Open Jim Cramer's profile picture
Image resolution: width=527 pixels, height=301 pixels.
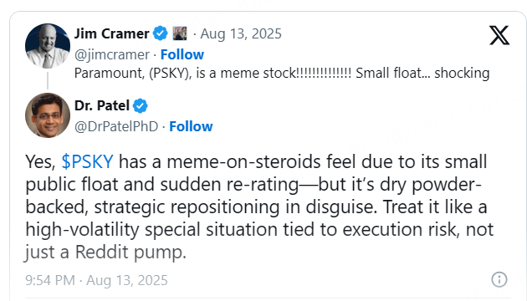pyautogui.click(x=48, y=46)
